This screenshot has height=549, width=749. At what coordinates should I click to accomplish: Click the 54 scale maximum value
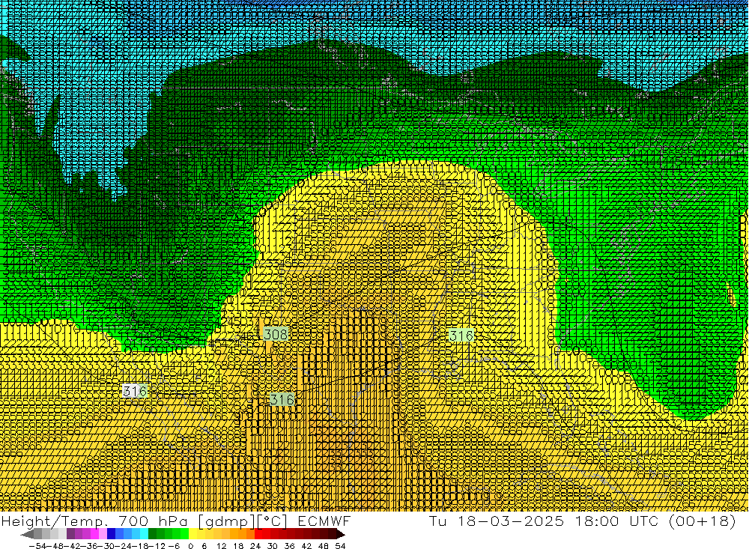click(x=340, y=546)
